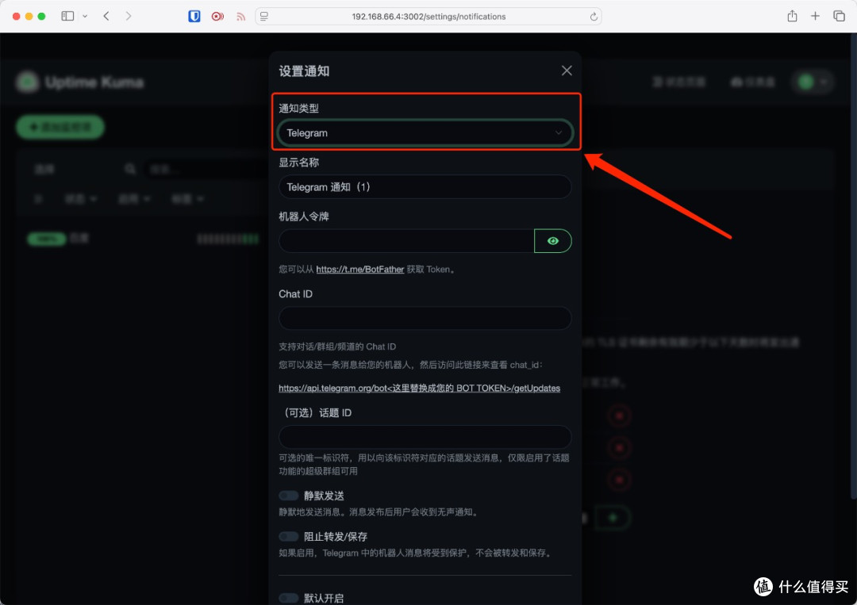The width and height of the screenshot is (857, 605).
Task: Click the 机器人令牌 input field
Action: pos(406,241)
